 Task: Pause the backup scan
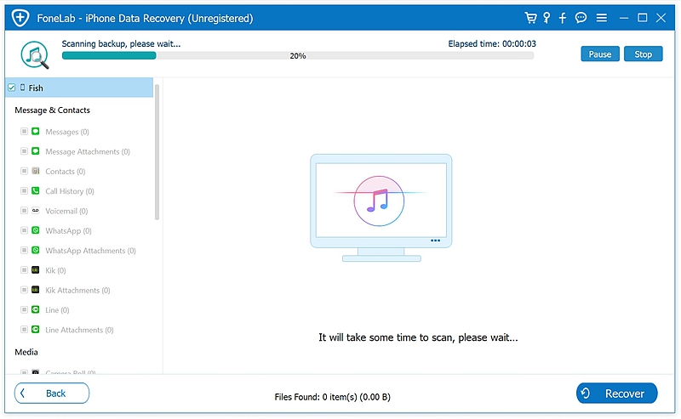click(600, 54)
